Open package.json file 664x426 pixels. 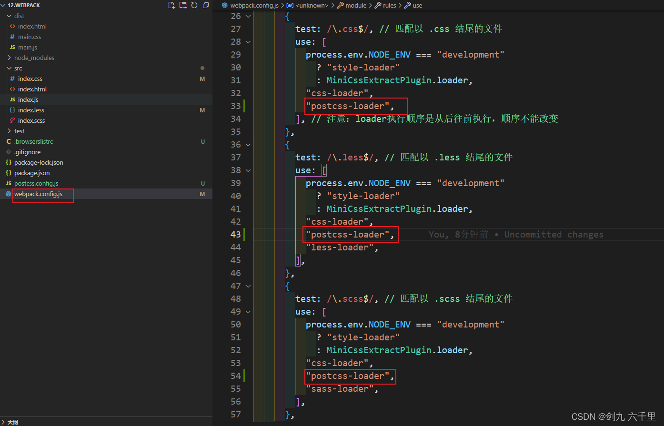point(32,173)
